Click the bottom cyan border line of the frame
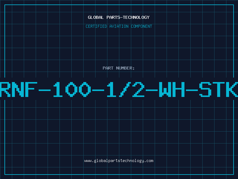The height and width of the screenshot is (179, 238). tap(119, 174)
